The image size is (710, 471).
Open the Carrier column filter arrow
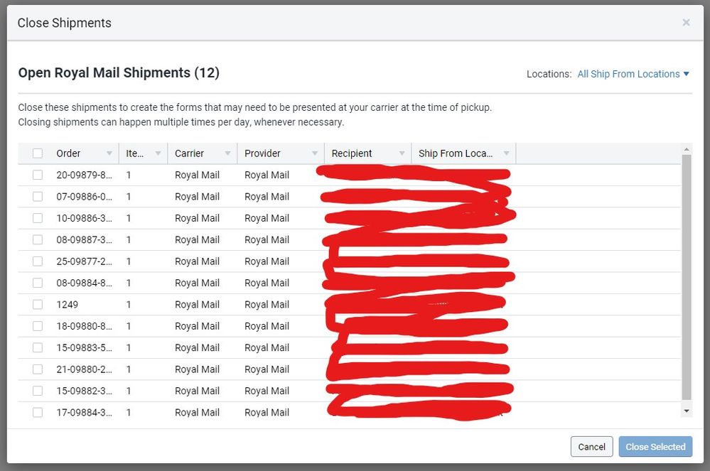click(227, 153)
